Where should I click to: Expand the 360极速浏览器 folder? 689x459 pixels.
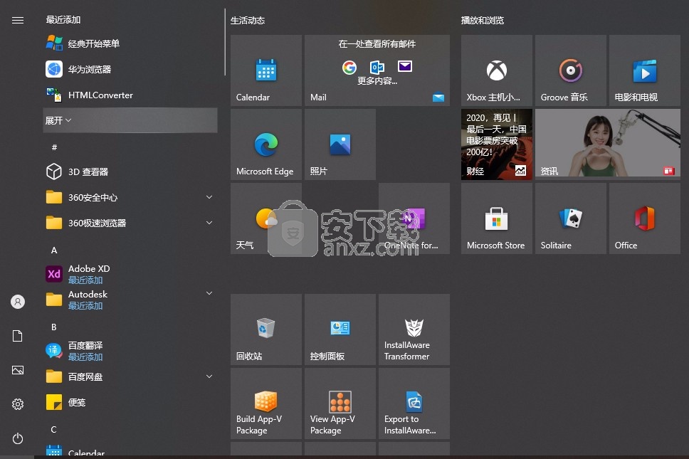130,223
